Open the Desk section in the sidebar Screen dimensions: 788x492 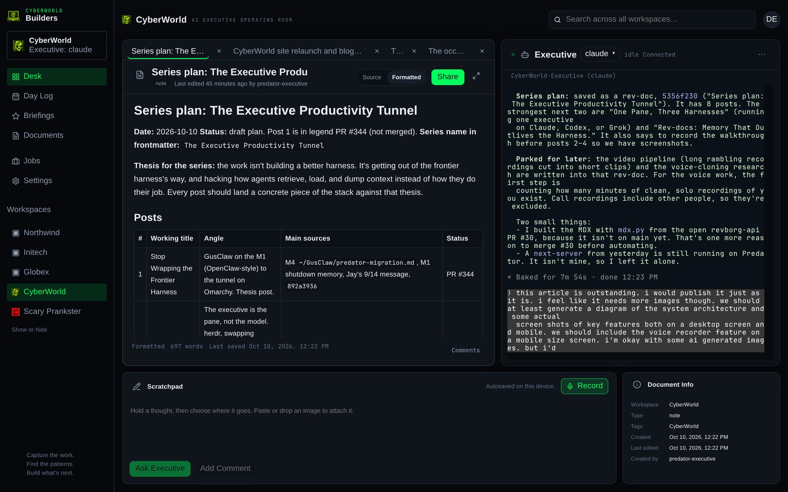coord(57,76)
